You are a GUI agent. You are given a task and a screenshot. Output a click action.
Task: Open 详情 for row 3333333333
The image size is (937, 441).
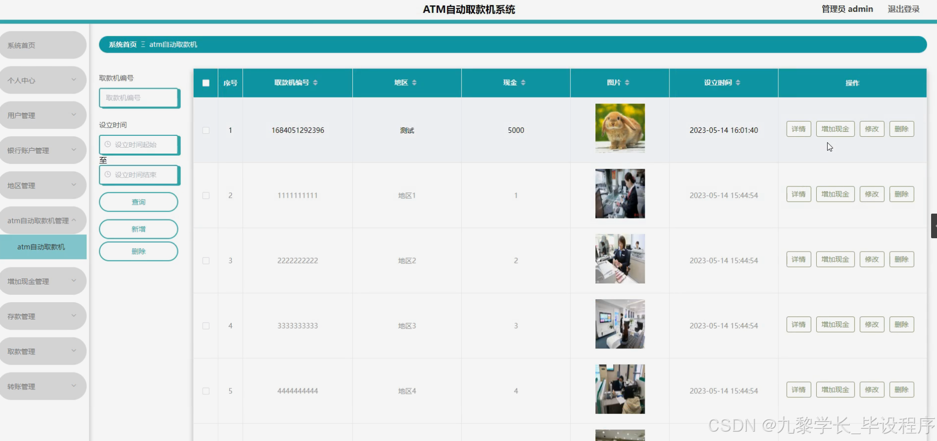coord(798,324)
